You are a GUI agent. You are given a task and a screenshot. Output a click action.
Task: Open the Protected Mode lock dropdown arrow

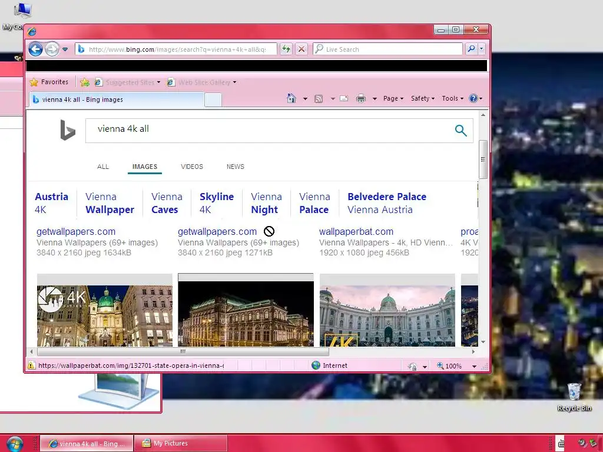click(x=425, y=367)
